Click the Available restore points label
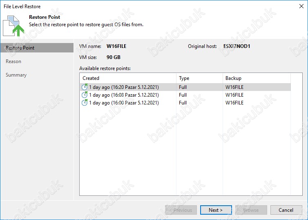Screen dimensions: 308x220 click(105, 68)
